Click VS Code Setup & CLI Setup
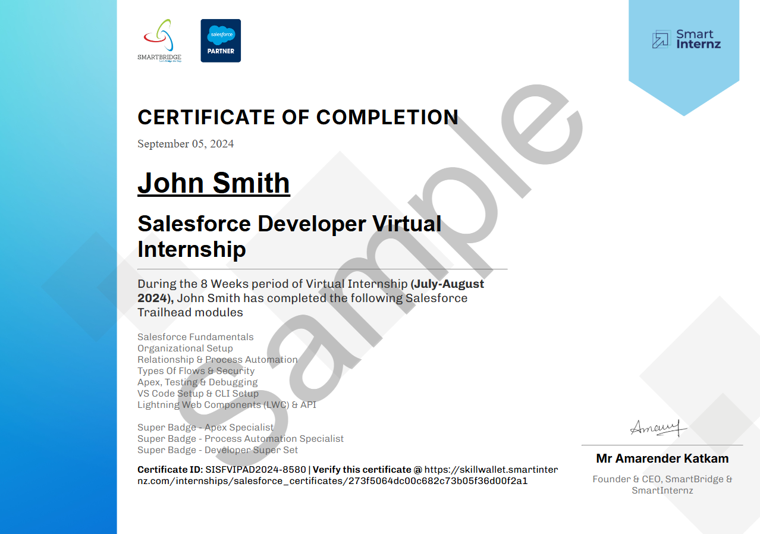760x534 pixels. click(197, 394)
